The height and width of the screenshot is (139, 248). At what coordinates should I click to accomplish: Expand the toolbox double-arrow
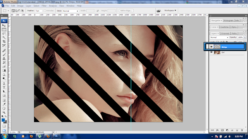tap(2, 16)
